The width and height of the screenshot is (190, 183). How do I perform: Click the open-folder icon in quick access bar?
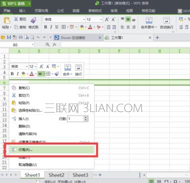[3, 37]
